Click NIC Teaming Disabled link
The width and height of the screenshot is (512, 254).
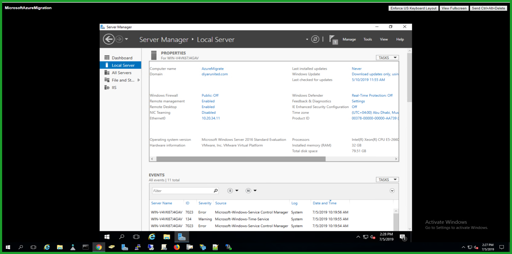pos(208,113)
